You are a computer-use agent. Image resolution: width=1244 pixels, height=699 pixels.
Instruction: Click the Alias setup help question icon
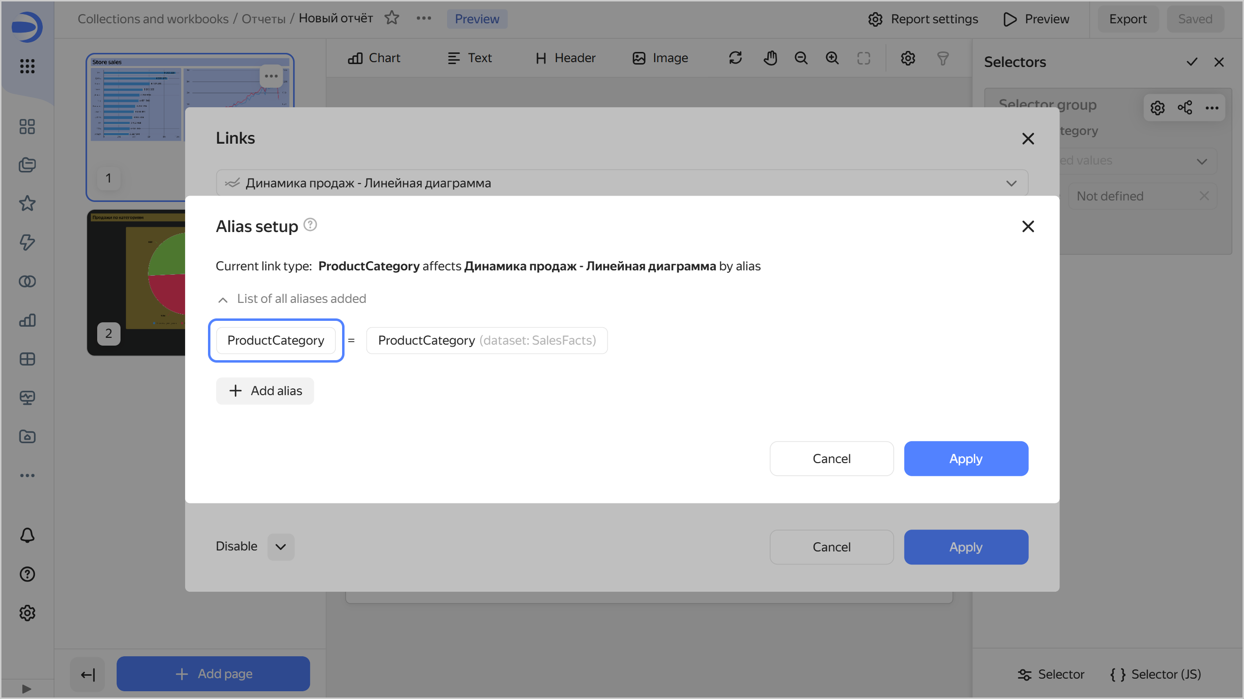point(310,225)
